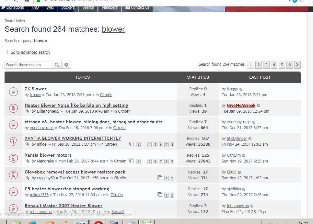The height and width of the screenshot is (224, 313).
Task: Open the FAQ nav item
Action: click(35, 7)
